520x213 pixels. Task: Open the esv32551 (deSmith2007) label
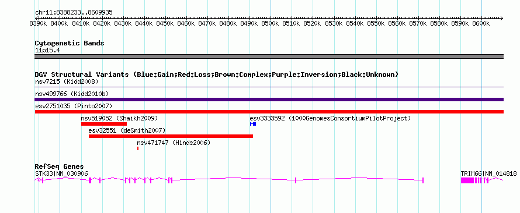coord(127,130)
